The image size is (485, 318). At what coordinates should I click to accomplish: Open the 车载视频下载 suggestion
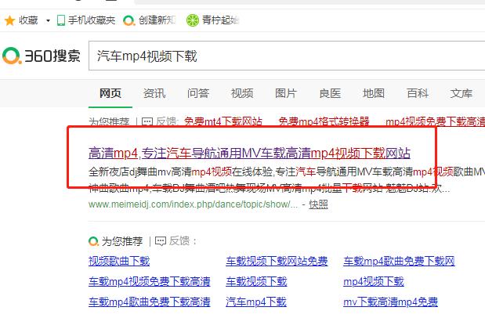click(256, 281)
